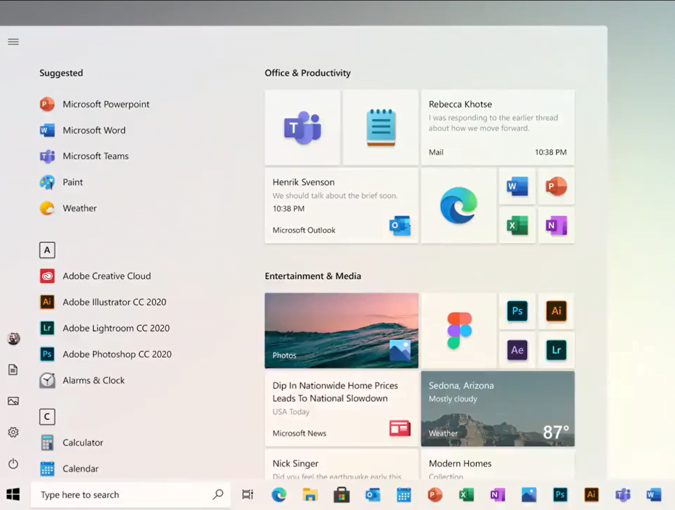Open the OneNote tile

tap(556, 226)
